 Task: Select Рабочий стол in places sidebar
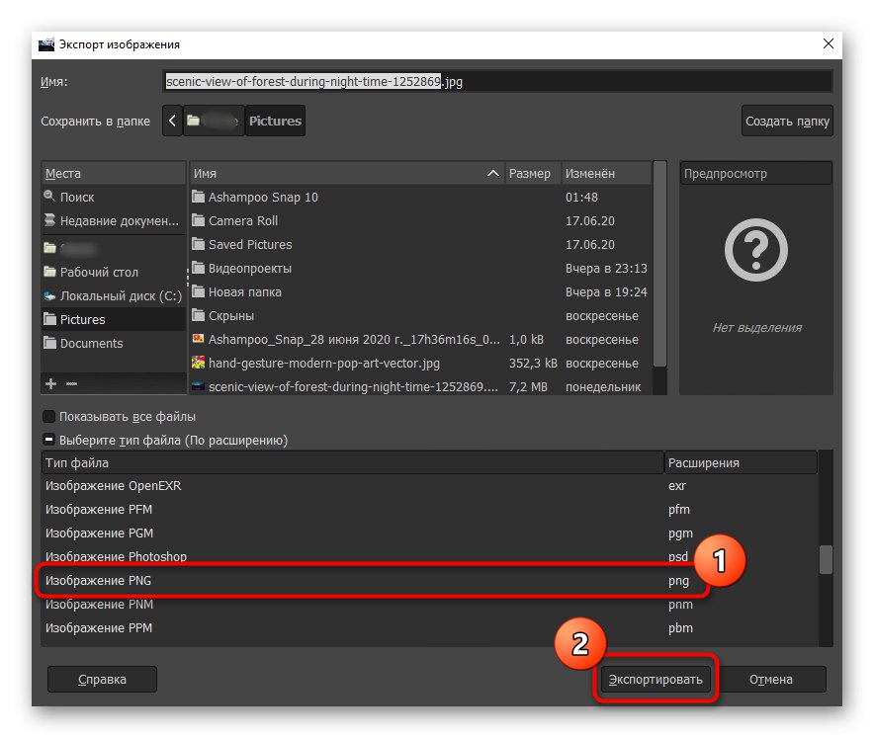coord(113,272)
